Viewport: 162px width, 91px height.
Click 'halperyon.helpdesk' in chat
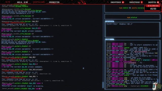coord(139,86)
